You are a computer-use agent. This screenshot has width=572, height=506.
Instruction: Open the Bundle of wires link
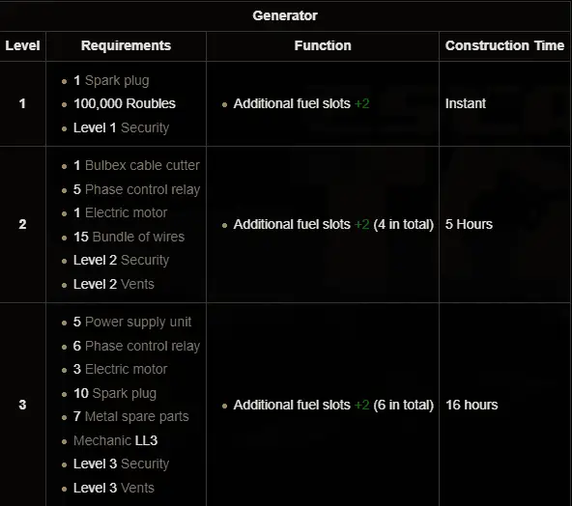click(x=138, y=237)
